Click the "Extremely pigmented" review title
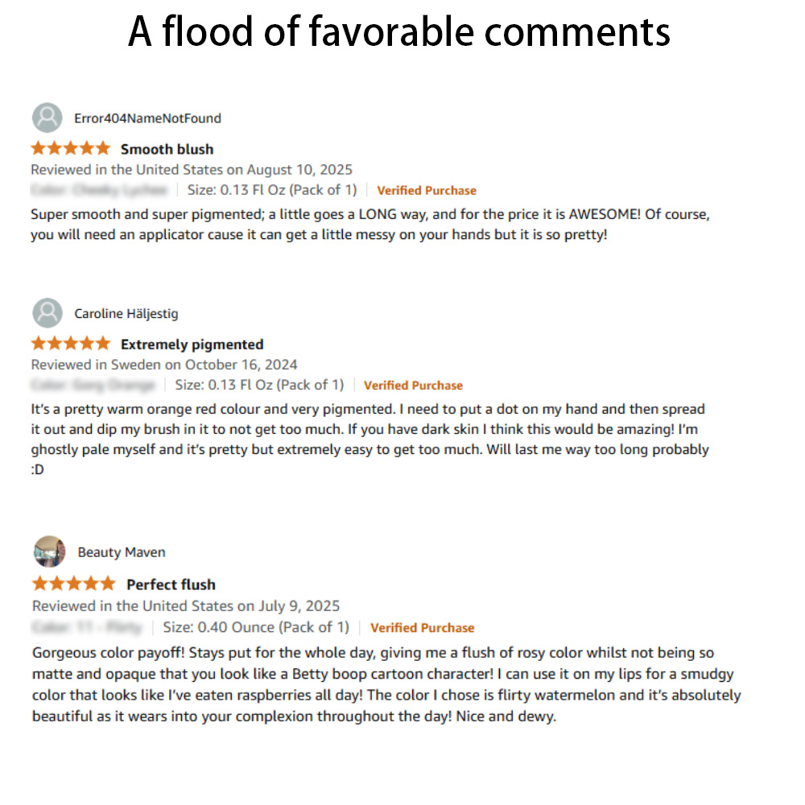Viewport: 805px width, 805px height. [192, 345]
